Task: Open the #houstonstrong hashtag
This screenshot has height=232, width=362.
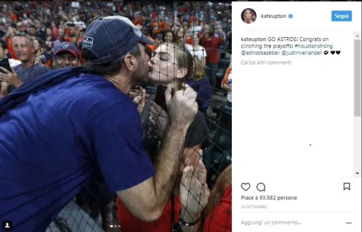Action: (314, 46)
